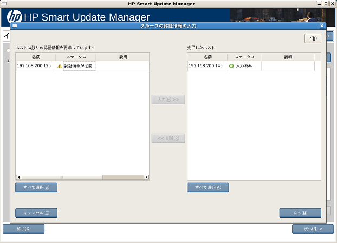Screen dimensions: 337x243
Task: Select host 192.168.200.125 in the left list
Action: click(x=34, y=66)
